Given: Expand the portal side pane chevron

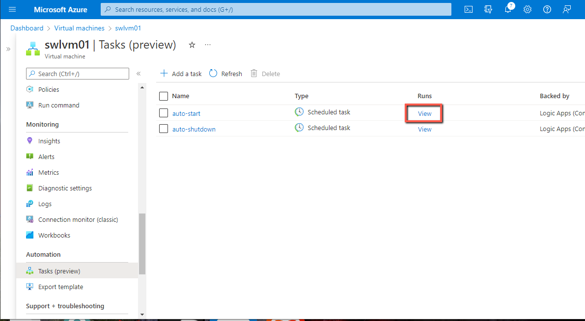Looking at the screenshot, I should click(x=8, y=49).
